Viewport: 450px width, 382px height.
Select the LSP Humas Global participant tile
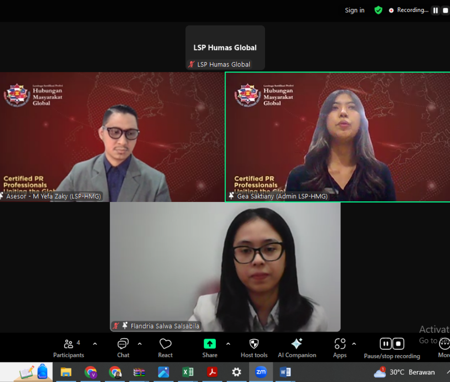[225, 48]
